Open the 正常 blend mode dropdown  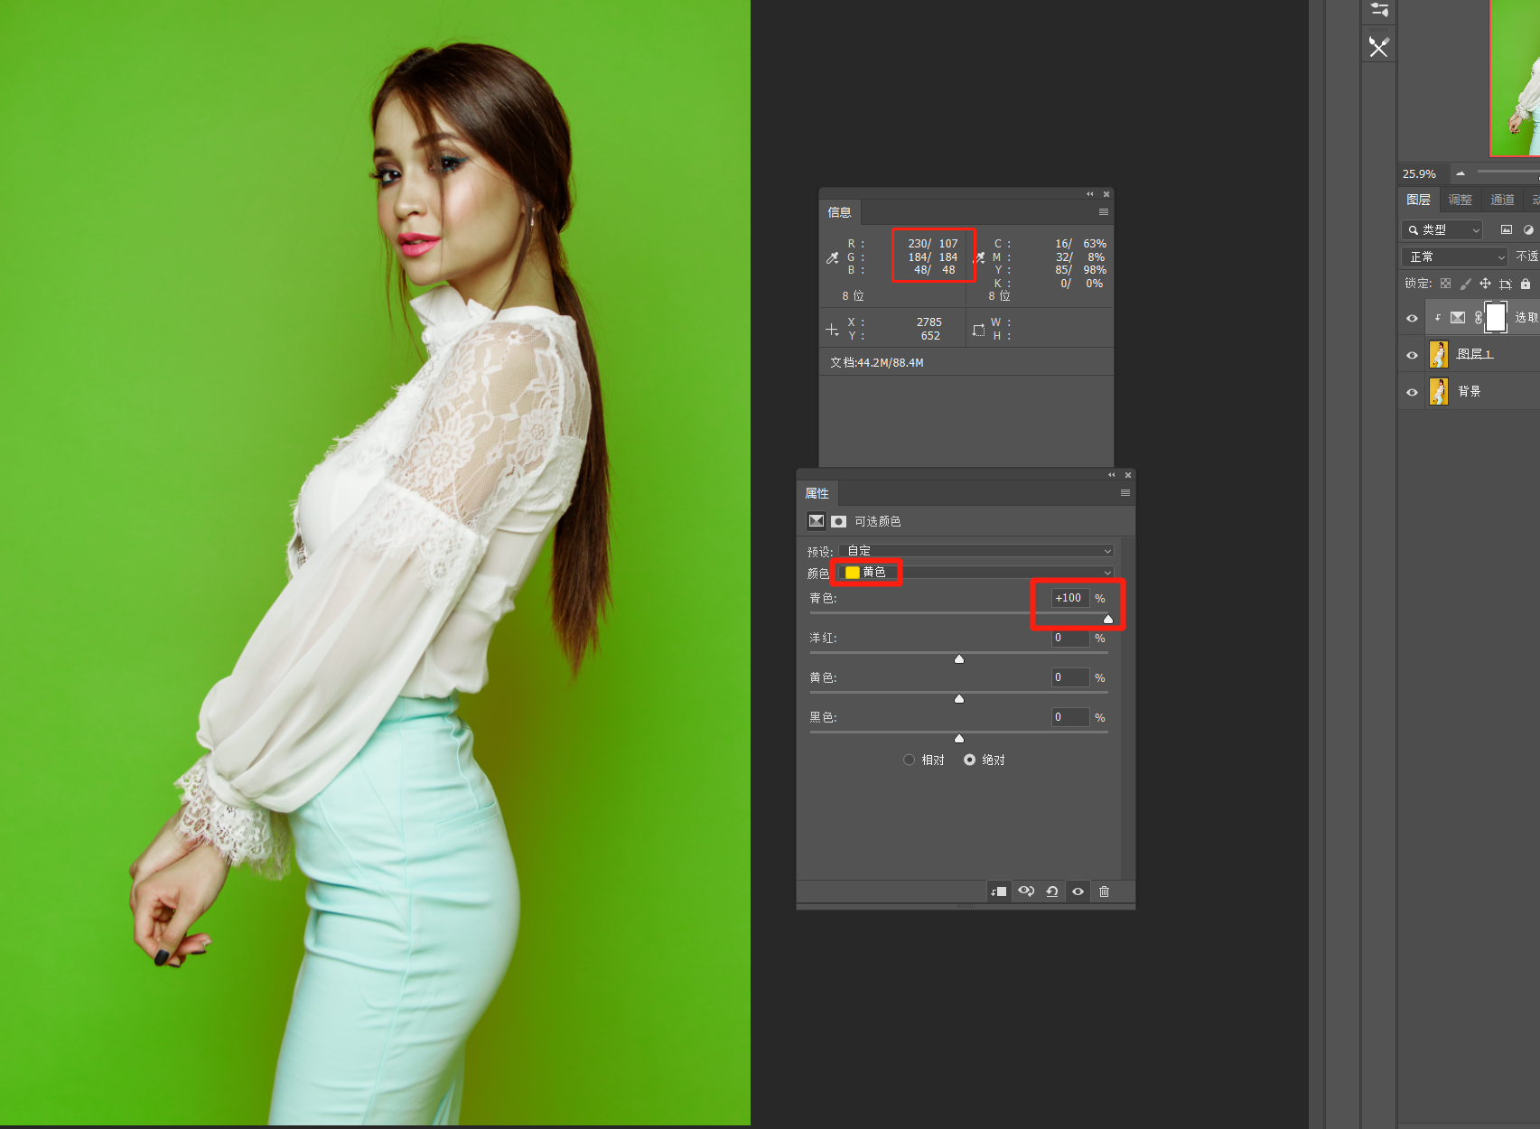click(x=1454, y=257)
